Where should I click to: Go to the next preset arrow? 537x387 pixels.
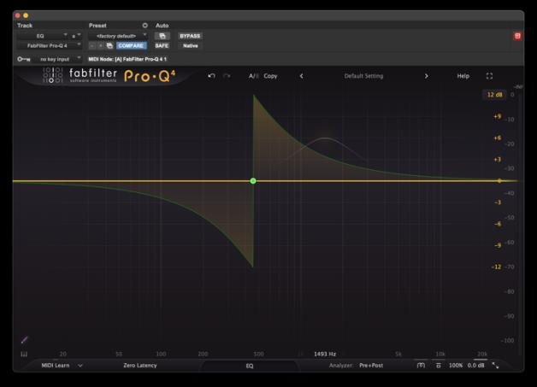[426, 76]
